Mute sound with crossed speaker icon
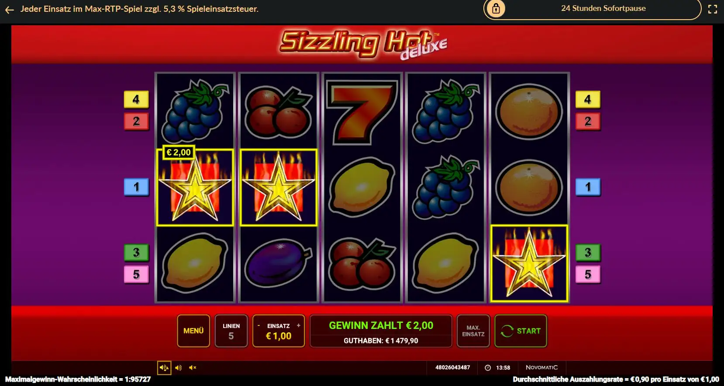The width and height of the screenshot is (724, 386). tap(193, 368)
